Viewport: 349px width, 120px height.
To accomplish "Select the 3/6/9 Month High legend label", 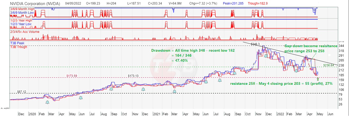I will (x=23, y=9).
